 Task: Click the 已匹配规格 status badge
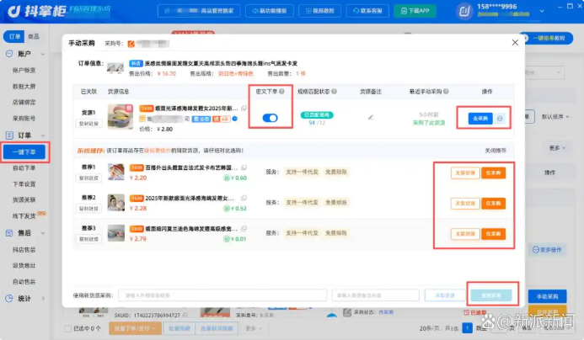[x=317, y=115]
